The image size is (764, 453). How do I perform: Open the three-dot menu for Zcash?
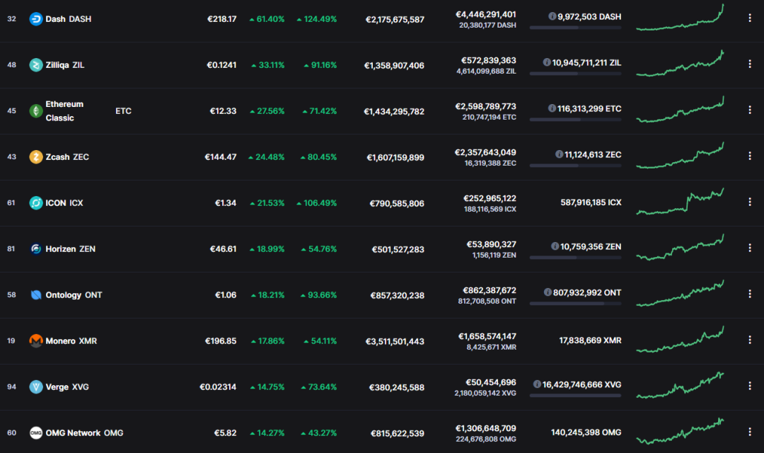(x=749, y=156)
